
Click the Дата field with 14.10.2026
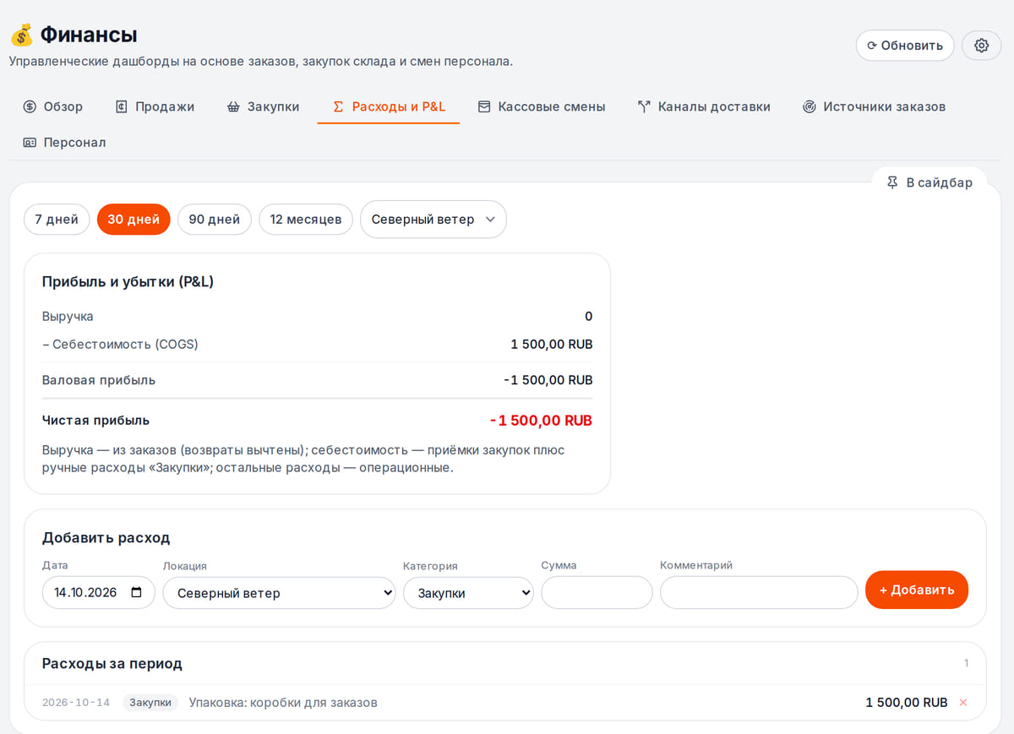click(99, 592)
